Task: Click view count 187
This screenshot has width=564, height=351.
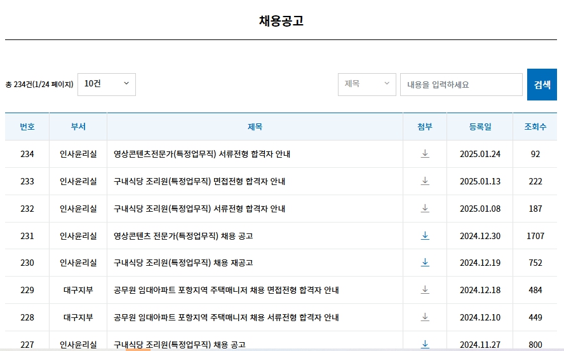Action: [x=535, y=209]
